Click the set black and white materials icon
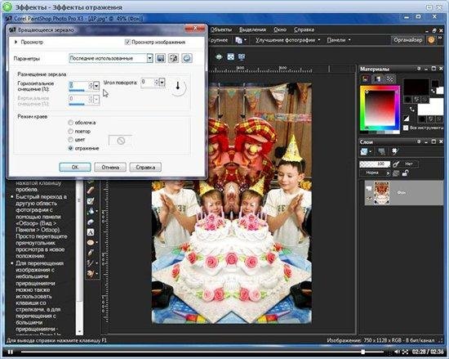Image resolution: width=449 pixels, height=359 pixels. coord(407,118)
